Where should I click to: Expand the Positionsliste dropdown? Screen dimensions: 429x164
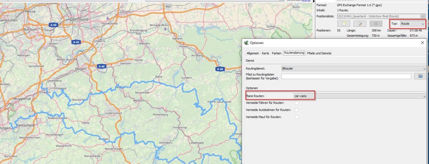pos(381,16)
